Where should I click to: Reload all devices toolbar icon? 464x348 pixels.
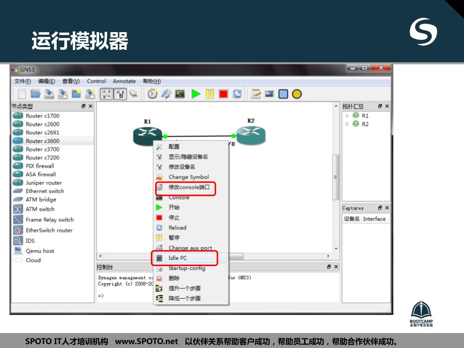[237, 94]
